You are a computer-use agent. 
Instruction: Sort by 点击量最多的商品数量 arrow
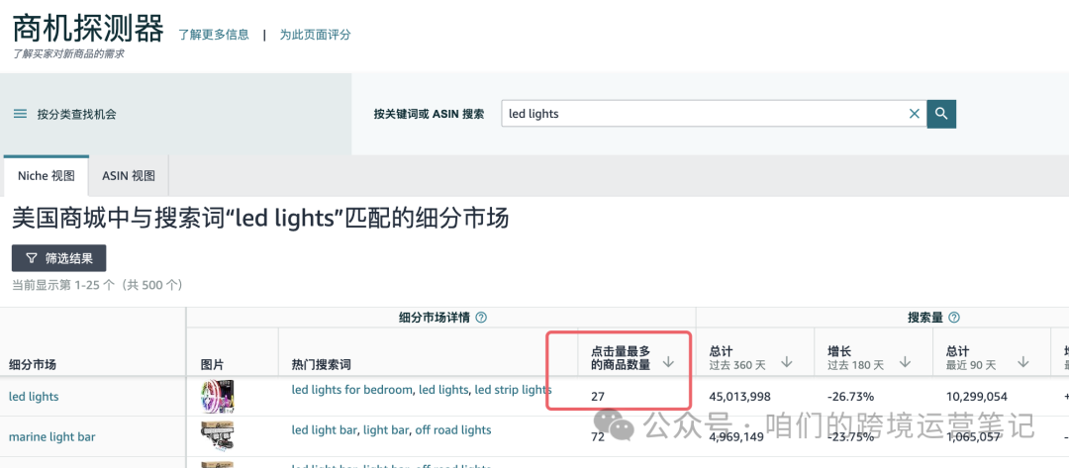pyautogui.click(x=669, y=362)
